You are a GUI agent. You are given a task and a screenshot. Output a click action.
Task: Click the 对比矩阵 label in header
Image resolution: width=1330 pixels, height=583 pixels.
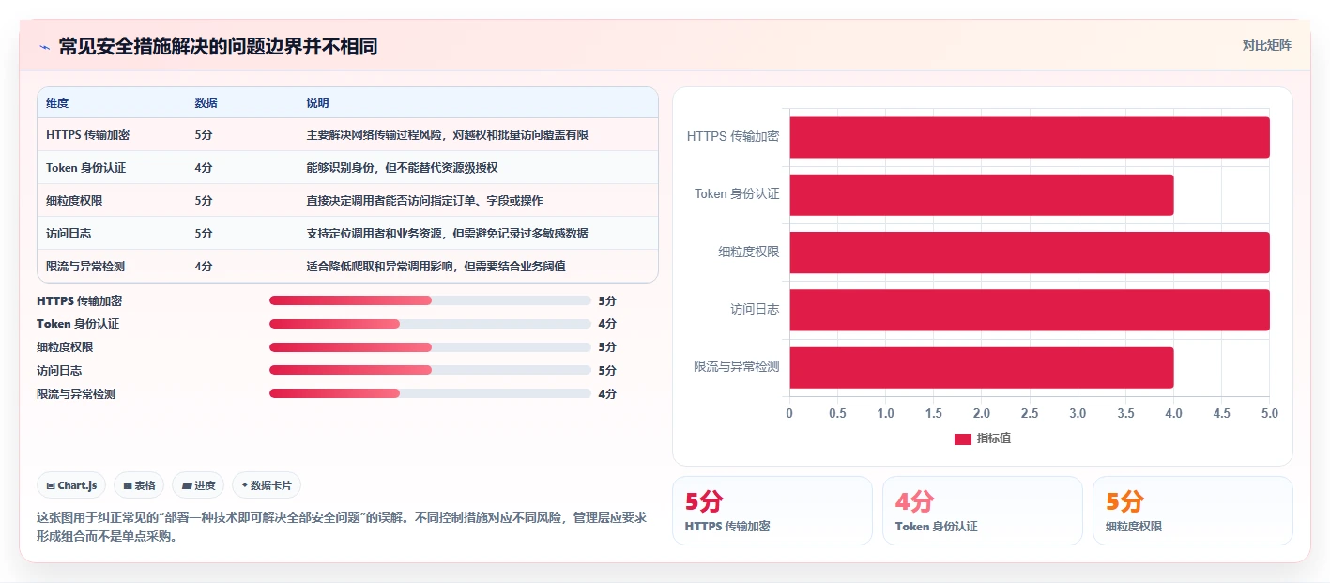[x=1266, y=45]
